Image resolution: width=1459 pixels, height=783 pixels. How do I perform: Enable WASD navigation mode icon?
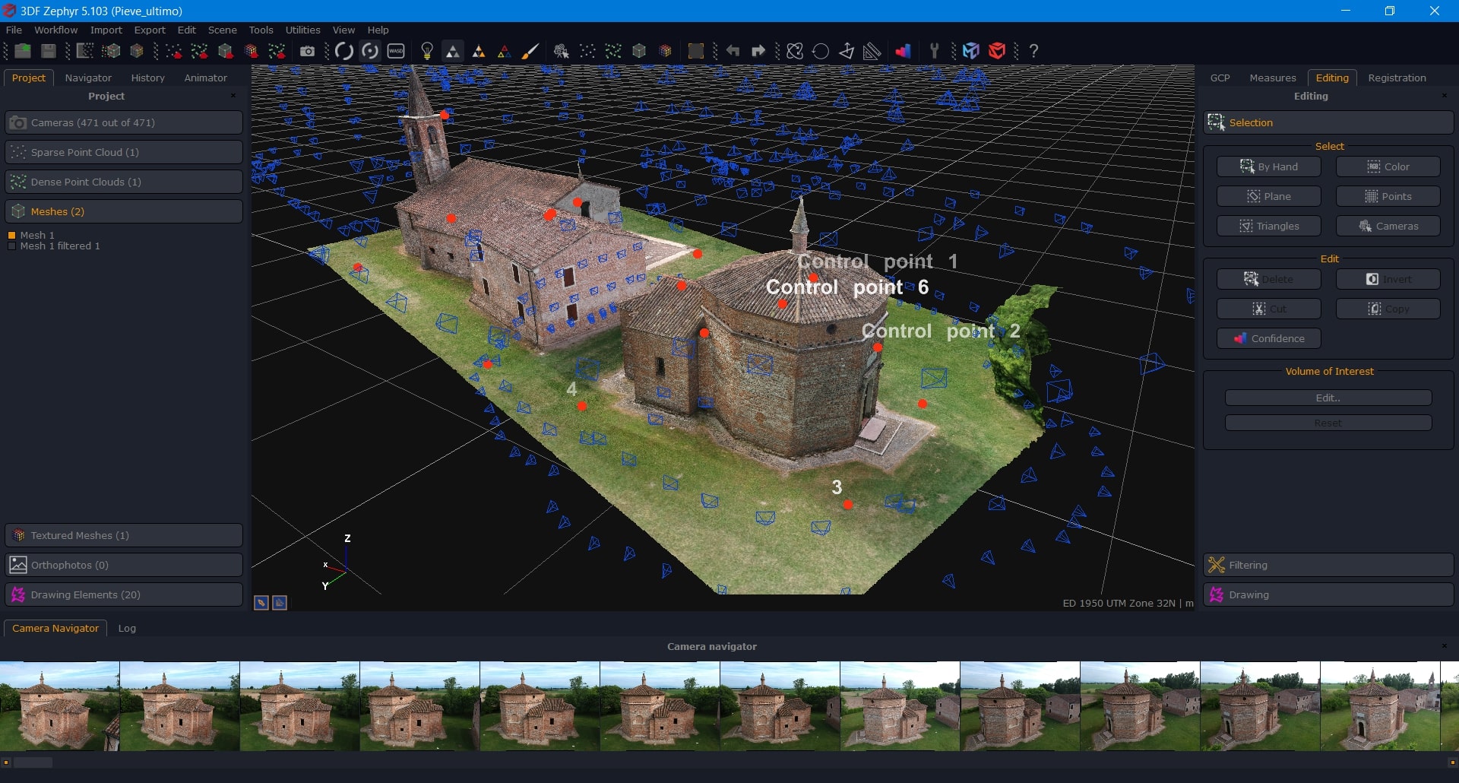tap(396, 51)
